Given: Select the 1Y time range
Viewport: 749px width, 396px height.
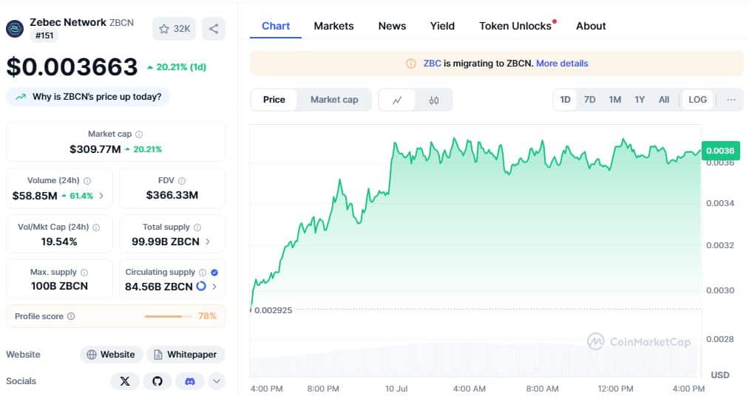Looking at the screenshot, I should 640,100.
